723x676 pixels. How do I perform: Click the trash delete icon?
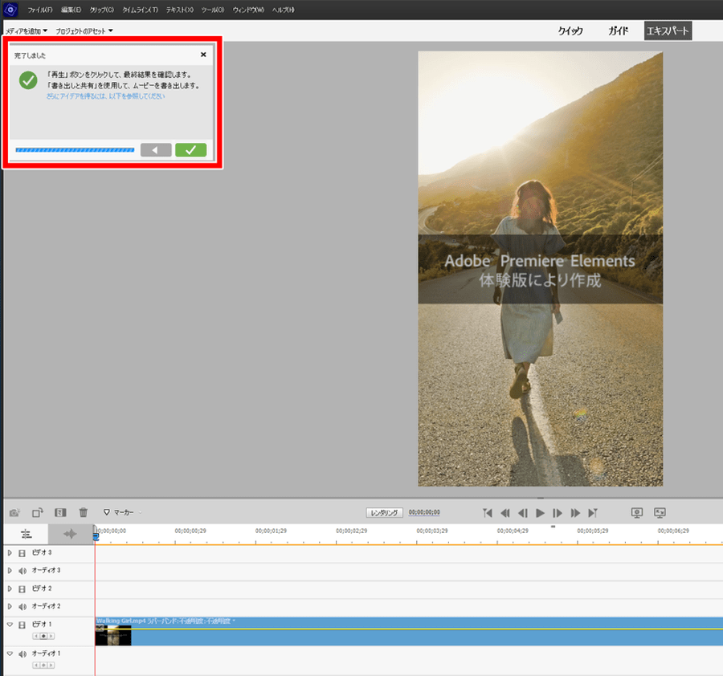point(83,512)
